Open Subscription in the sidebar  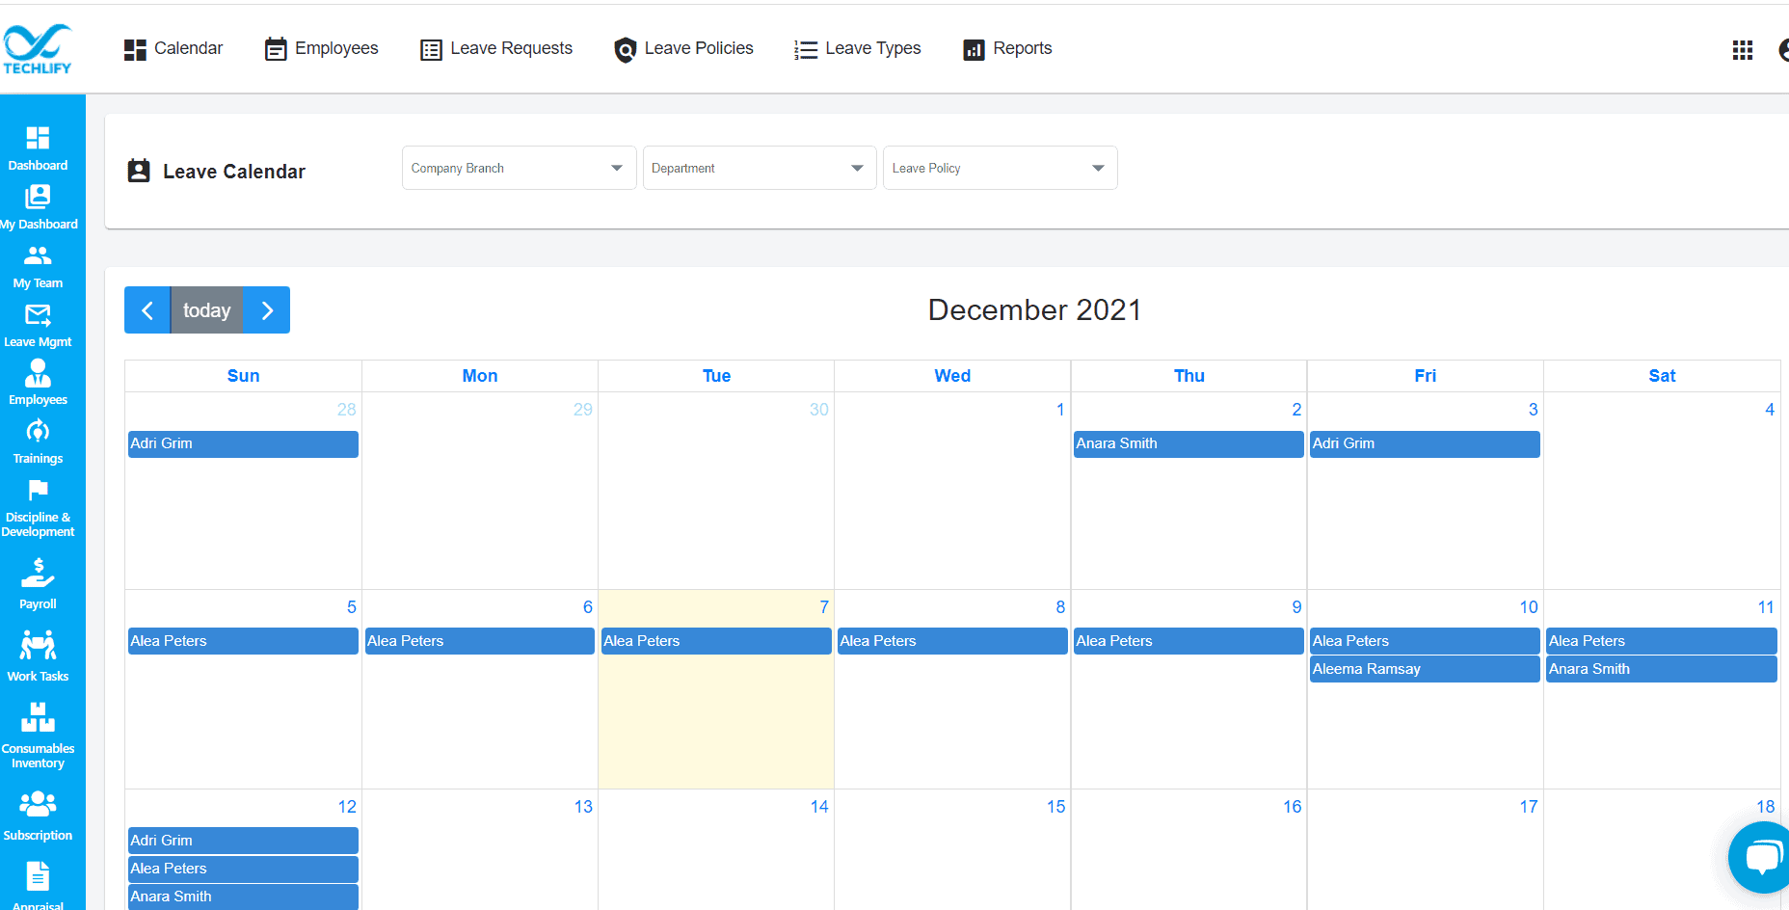38,816
